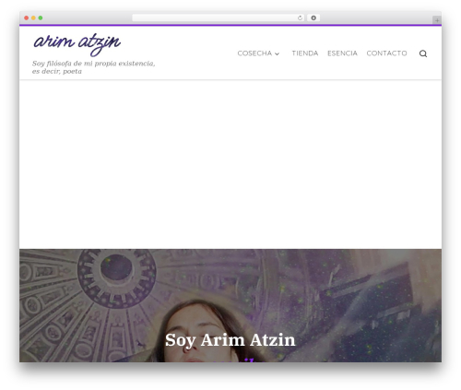Open the ESENCIA menu item
Image resolution: width=461 pixels, height=390 pixels.
point(342,53)
